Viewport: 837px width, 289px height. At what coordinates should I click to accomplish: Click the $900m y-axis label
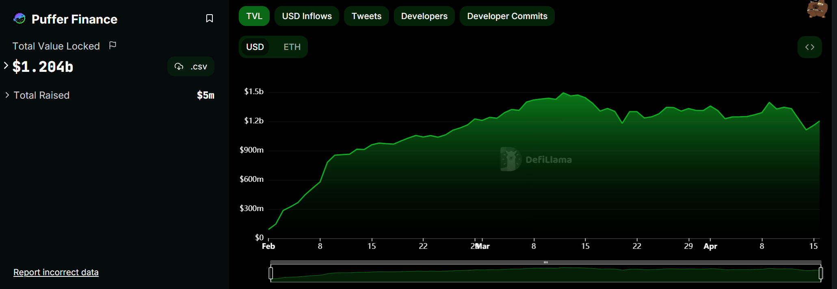pyautogui.click(x=252, y=150)
